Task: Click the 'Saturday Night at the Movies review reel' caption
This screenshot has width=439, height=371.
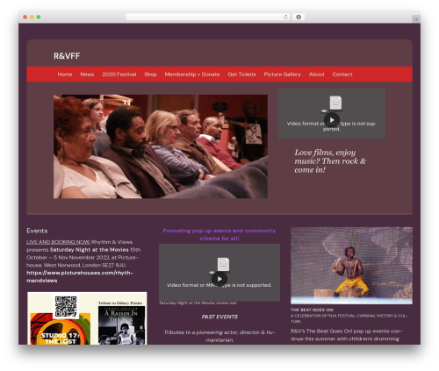Action: [198, 303]
